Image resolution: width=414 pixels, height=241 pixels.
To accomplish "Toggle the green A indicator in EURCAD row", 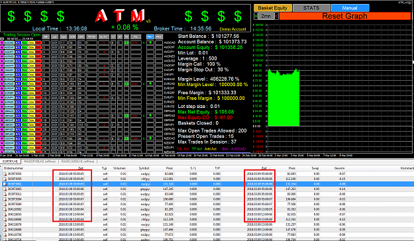I will tap(127, 83).
